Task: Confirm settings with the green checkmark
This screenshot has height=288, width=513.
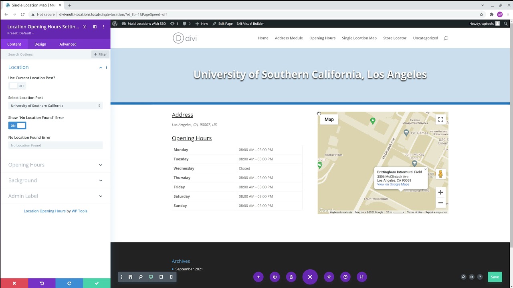Action: click(x=97, y=283)
